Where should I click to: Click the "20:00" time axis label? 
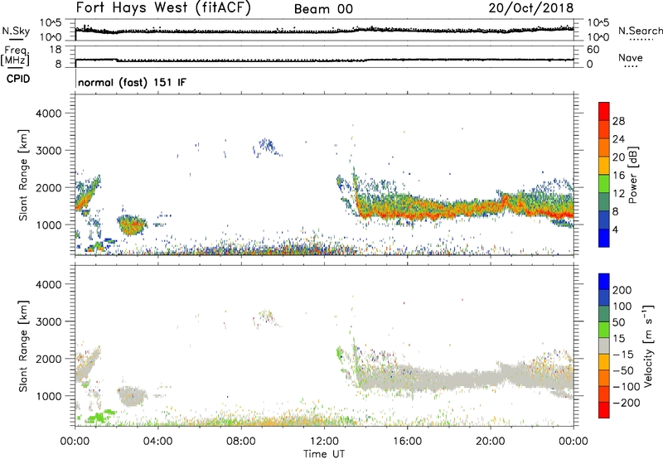491,442
